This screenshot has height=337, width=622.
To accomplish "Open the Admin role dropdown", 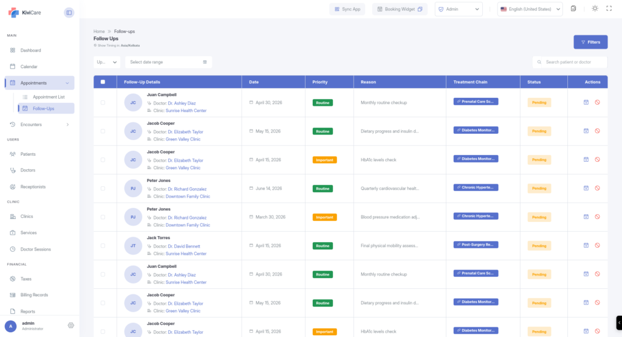I will coord(459,9).
